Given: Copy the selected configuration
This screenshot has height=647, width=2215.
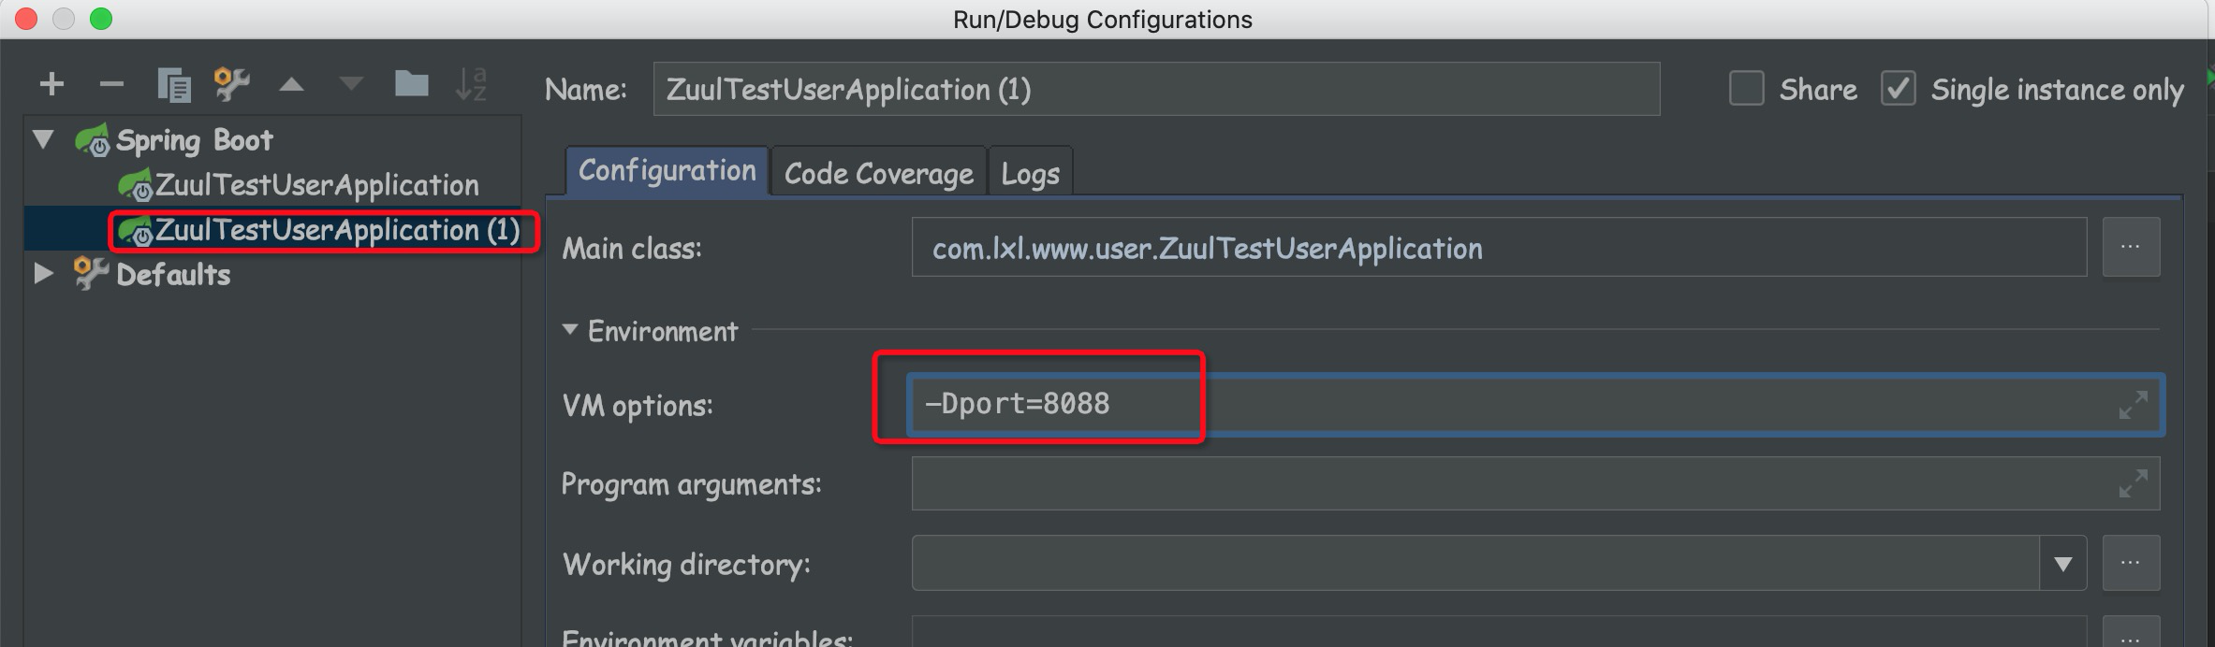Looking at the screenshot, I should click(173, 85).
